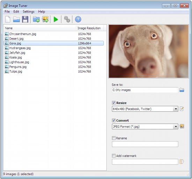Screen dimensions: 192x179
Task: Open a saved task with folder icon
Action: click(16, 19)
